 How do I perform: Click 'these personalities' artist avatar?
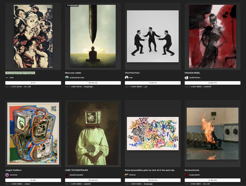(127, 175)
